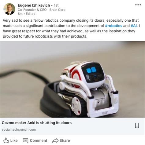Click the Co-Founder & CEO Brain Corp subtitle
This screenshot has height=145, width=145.
tap(42, 10)
